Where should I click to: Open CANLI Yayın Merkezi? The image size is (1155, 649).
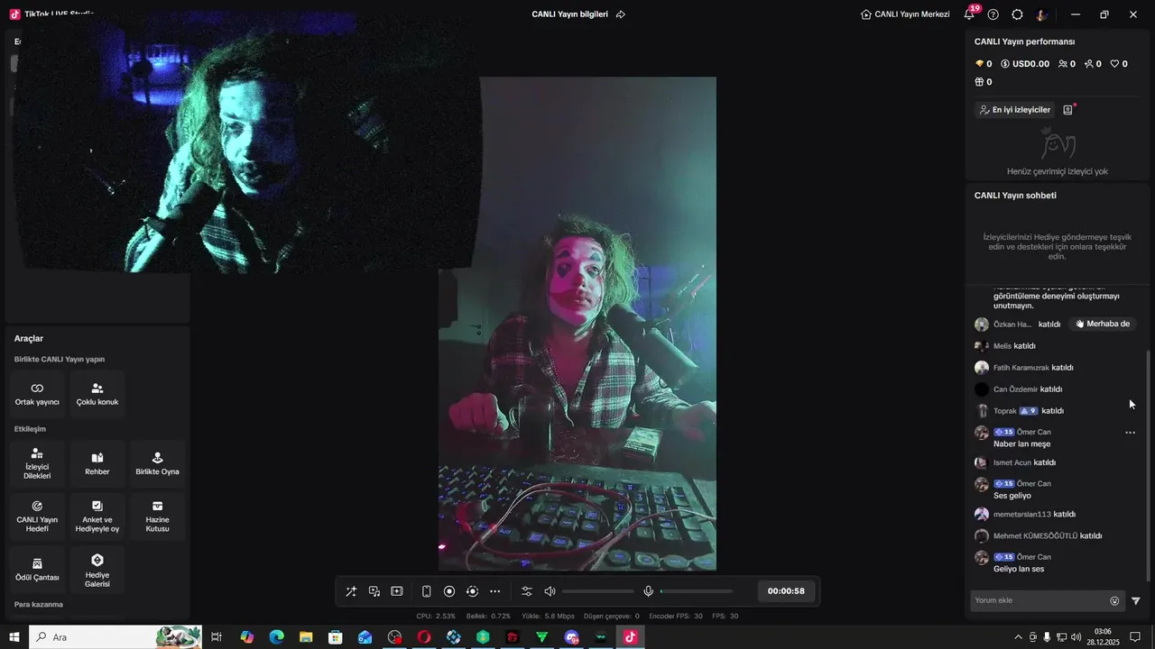pyautogui.click(x=905, y=14)
